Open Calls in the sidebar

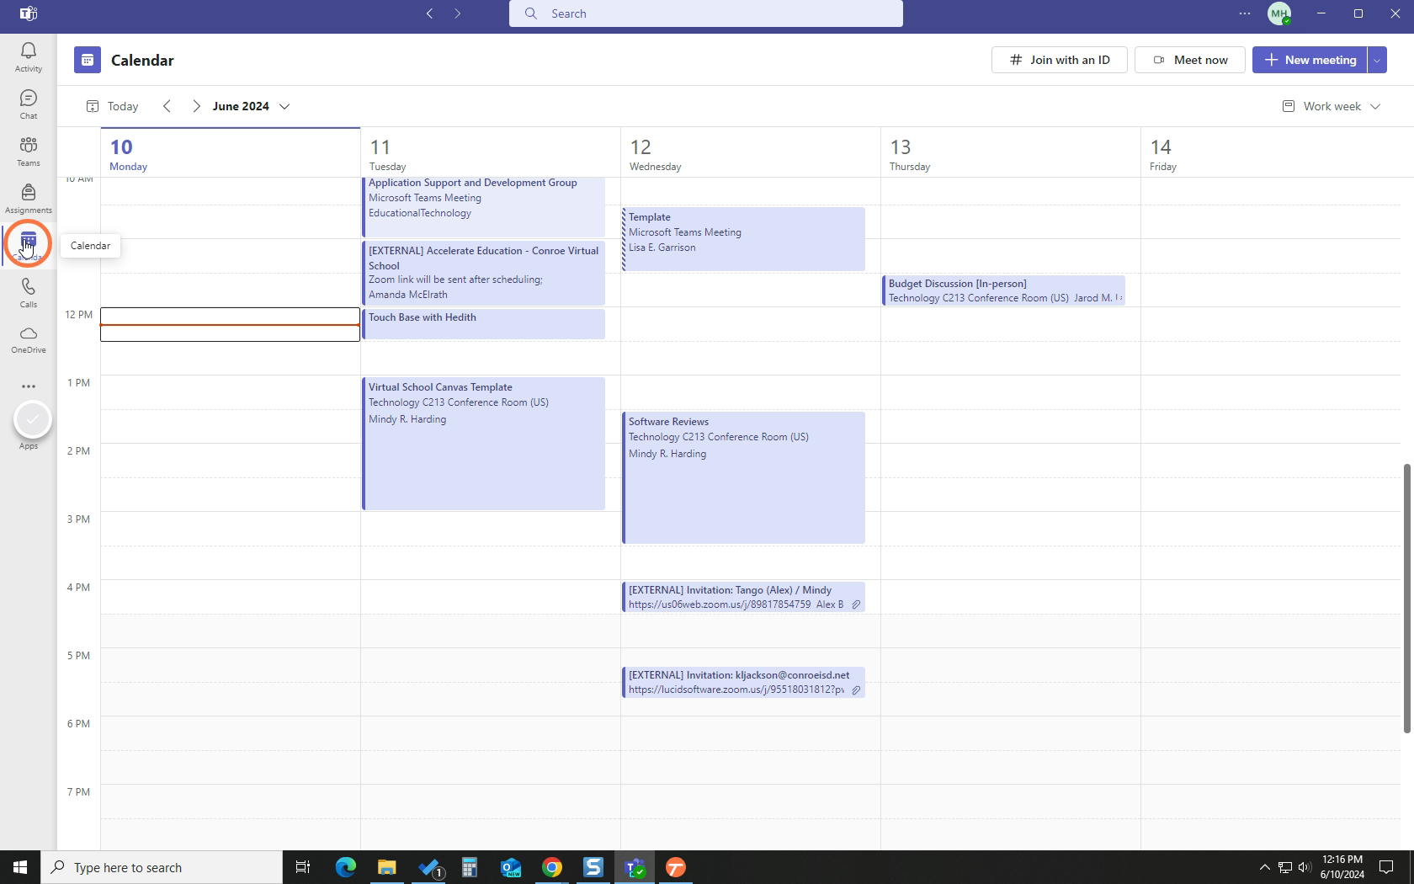coord(28,294)
